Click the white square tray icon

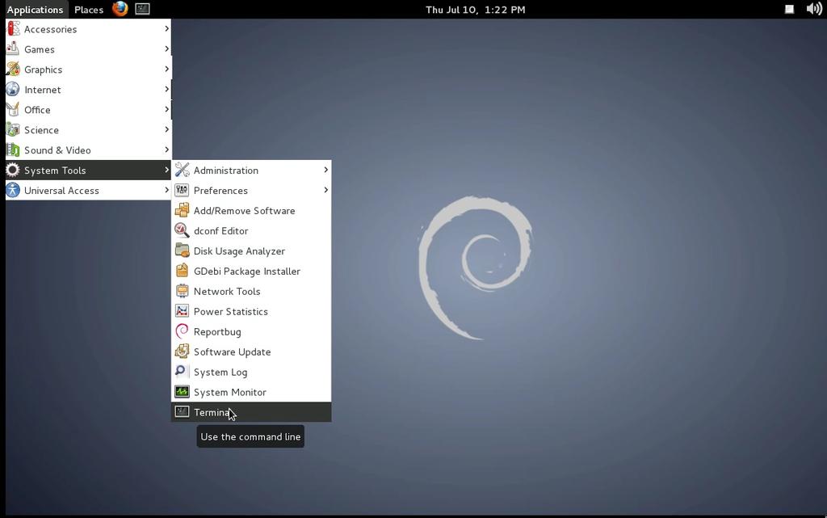[789, 9]
